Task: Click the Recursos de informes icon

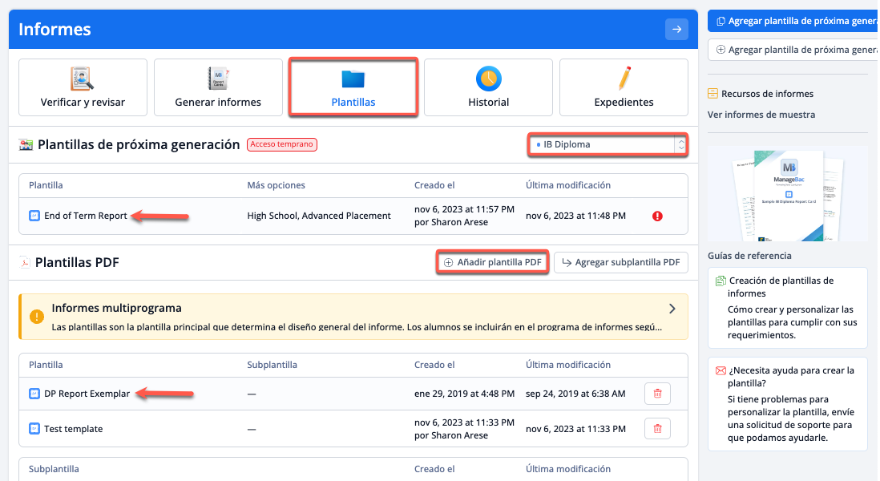Action: [713, 94]
